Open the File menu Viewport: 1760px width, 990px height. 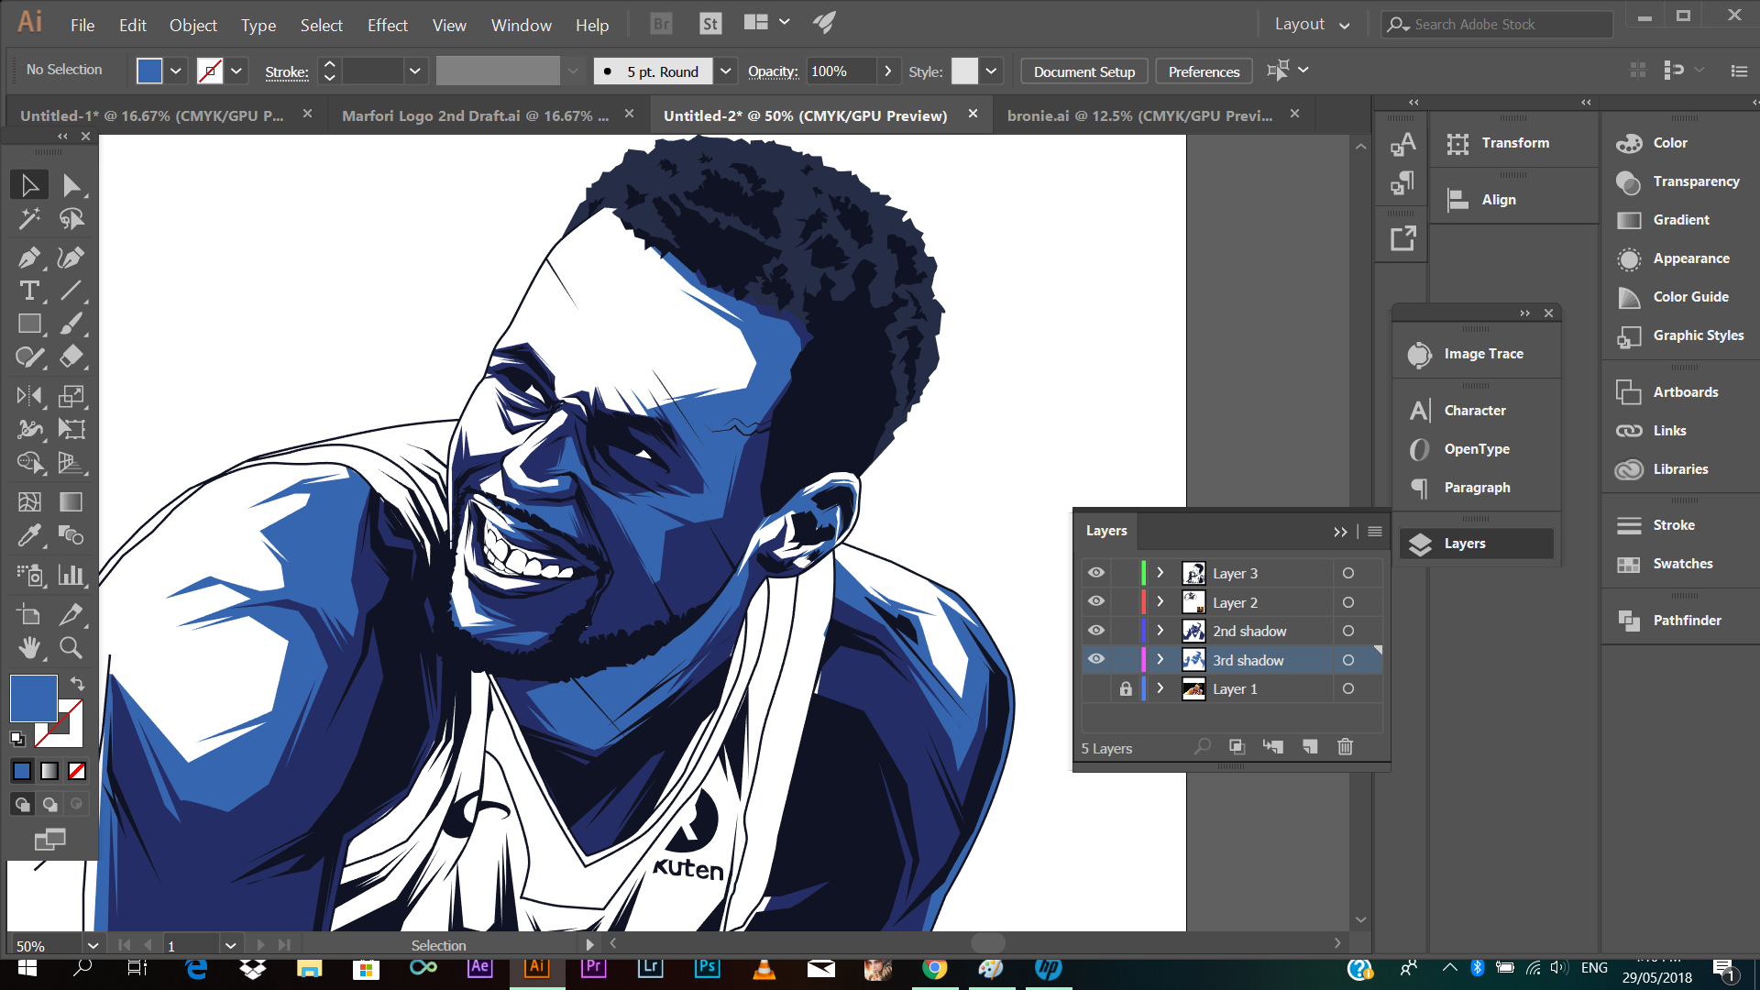point(82,25)
